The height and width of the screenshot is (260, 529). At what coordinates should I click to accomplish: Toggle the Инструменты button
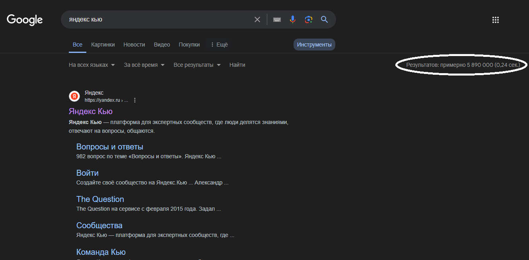pos(314,45)
